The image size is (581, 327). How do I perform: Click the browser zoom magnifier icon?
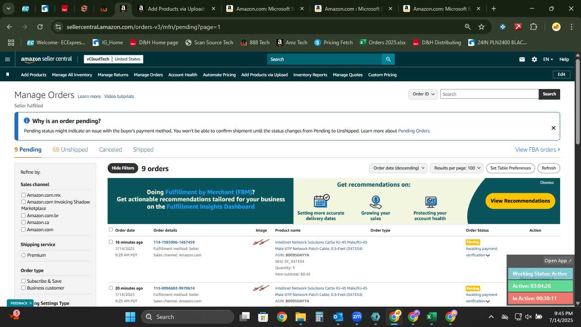[x=468, y=27]
